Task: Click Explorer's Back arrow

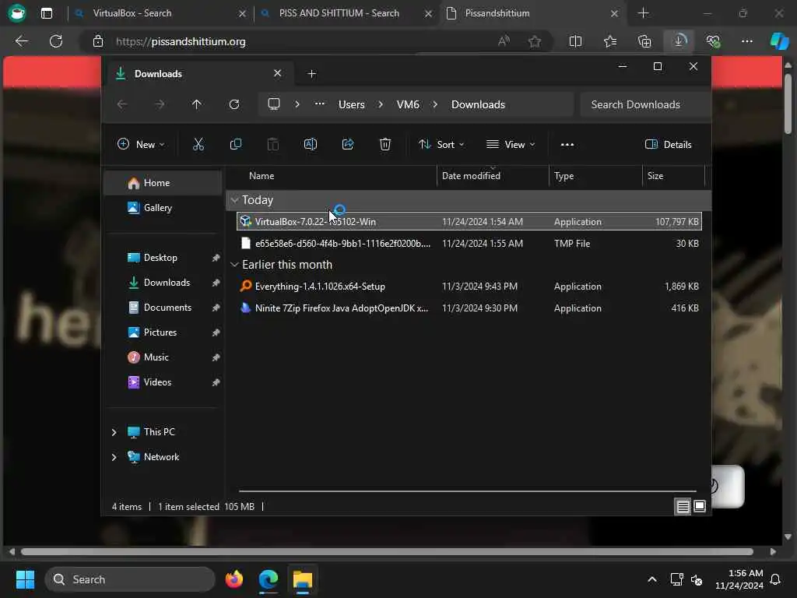Action: pos(122,104)
